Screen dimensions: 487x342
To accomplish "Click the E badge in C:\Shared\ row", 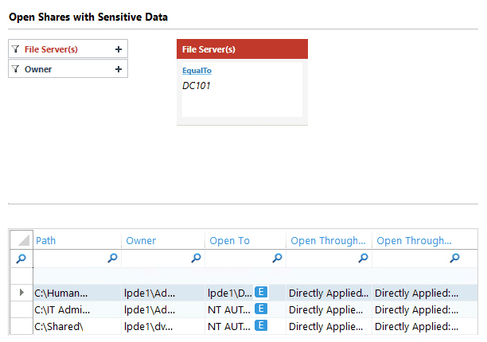I will click(261, 325).
